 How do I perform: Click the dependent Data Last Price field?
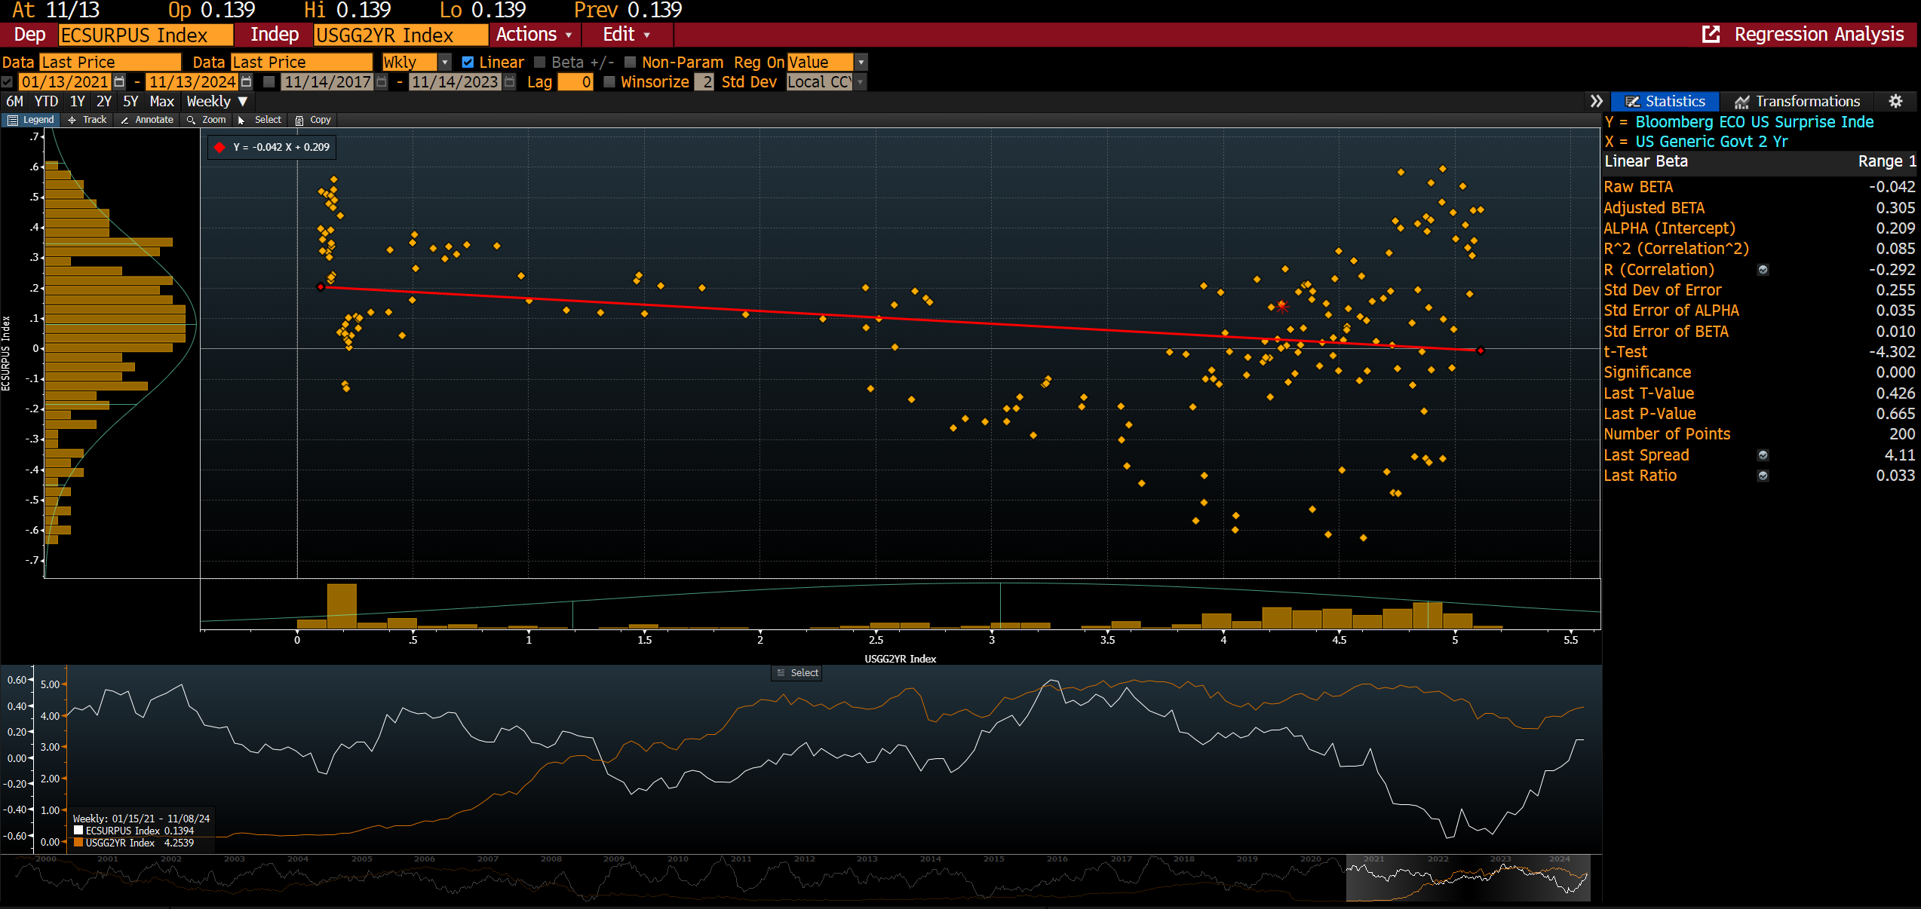click(111, 62)
